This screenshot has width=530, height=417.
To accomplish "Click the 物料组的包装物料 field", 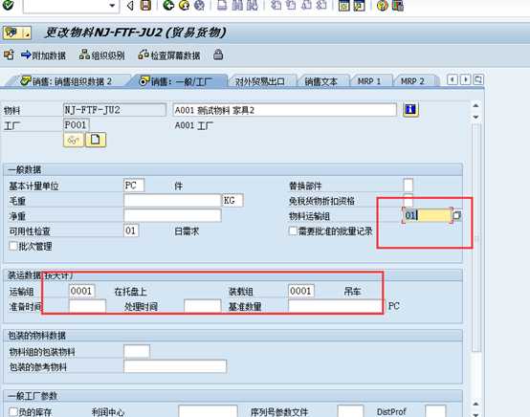I will click(137, 351).
